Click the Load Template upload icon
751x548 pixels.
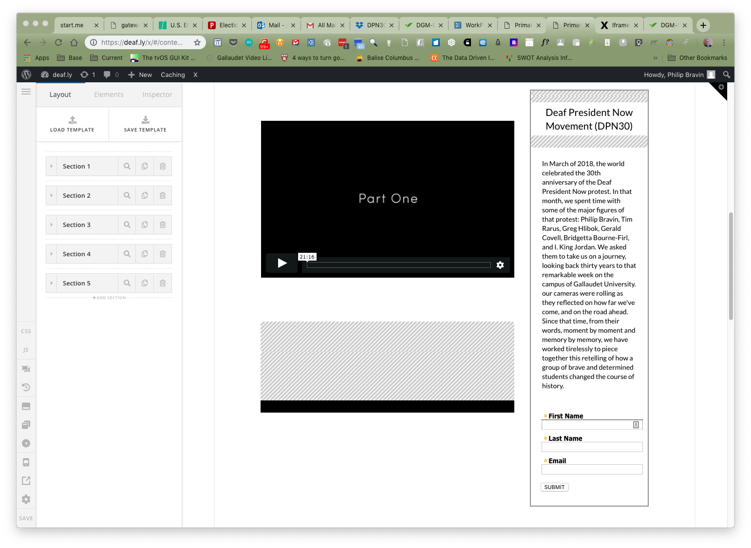[72, 120]
